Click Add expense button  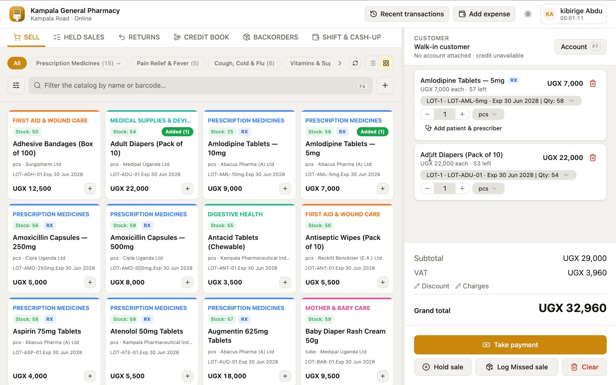(484, 14)
